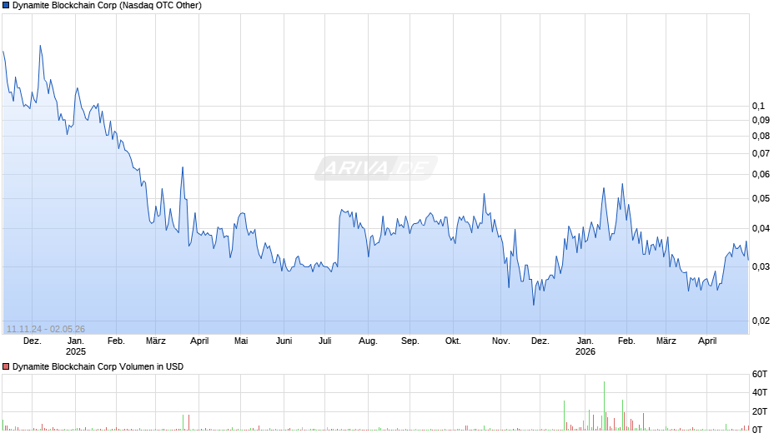Click the tallest green volume bar in Jan. 2026

(604, 406)
